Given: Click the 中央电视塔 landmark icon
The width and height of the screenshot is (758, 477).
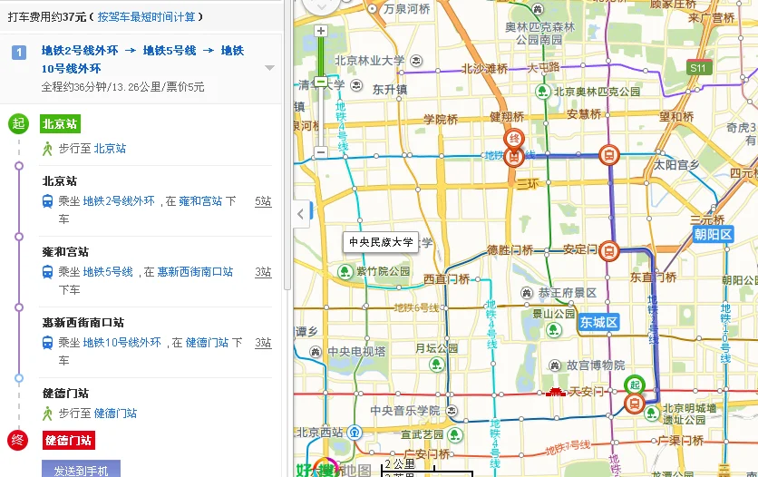Looking at the screenshot, I should pyautogui.click(x=316, y=351).
